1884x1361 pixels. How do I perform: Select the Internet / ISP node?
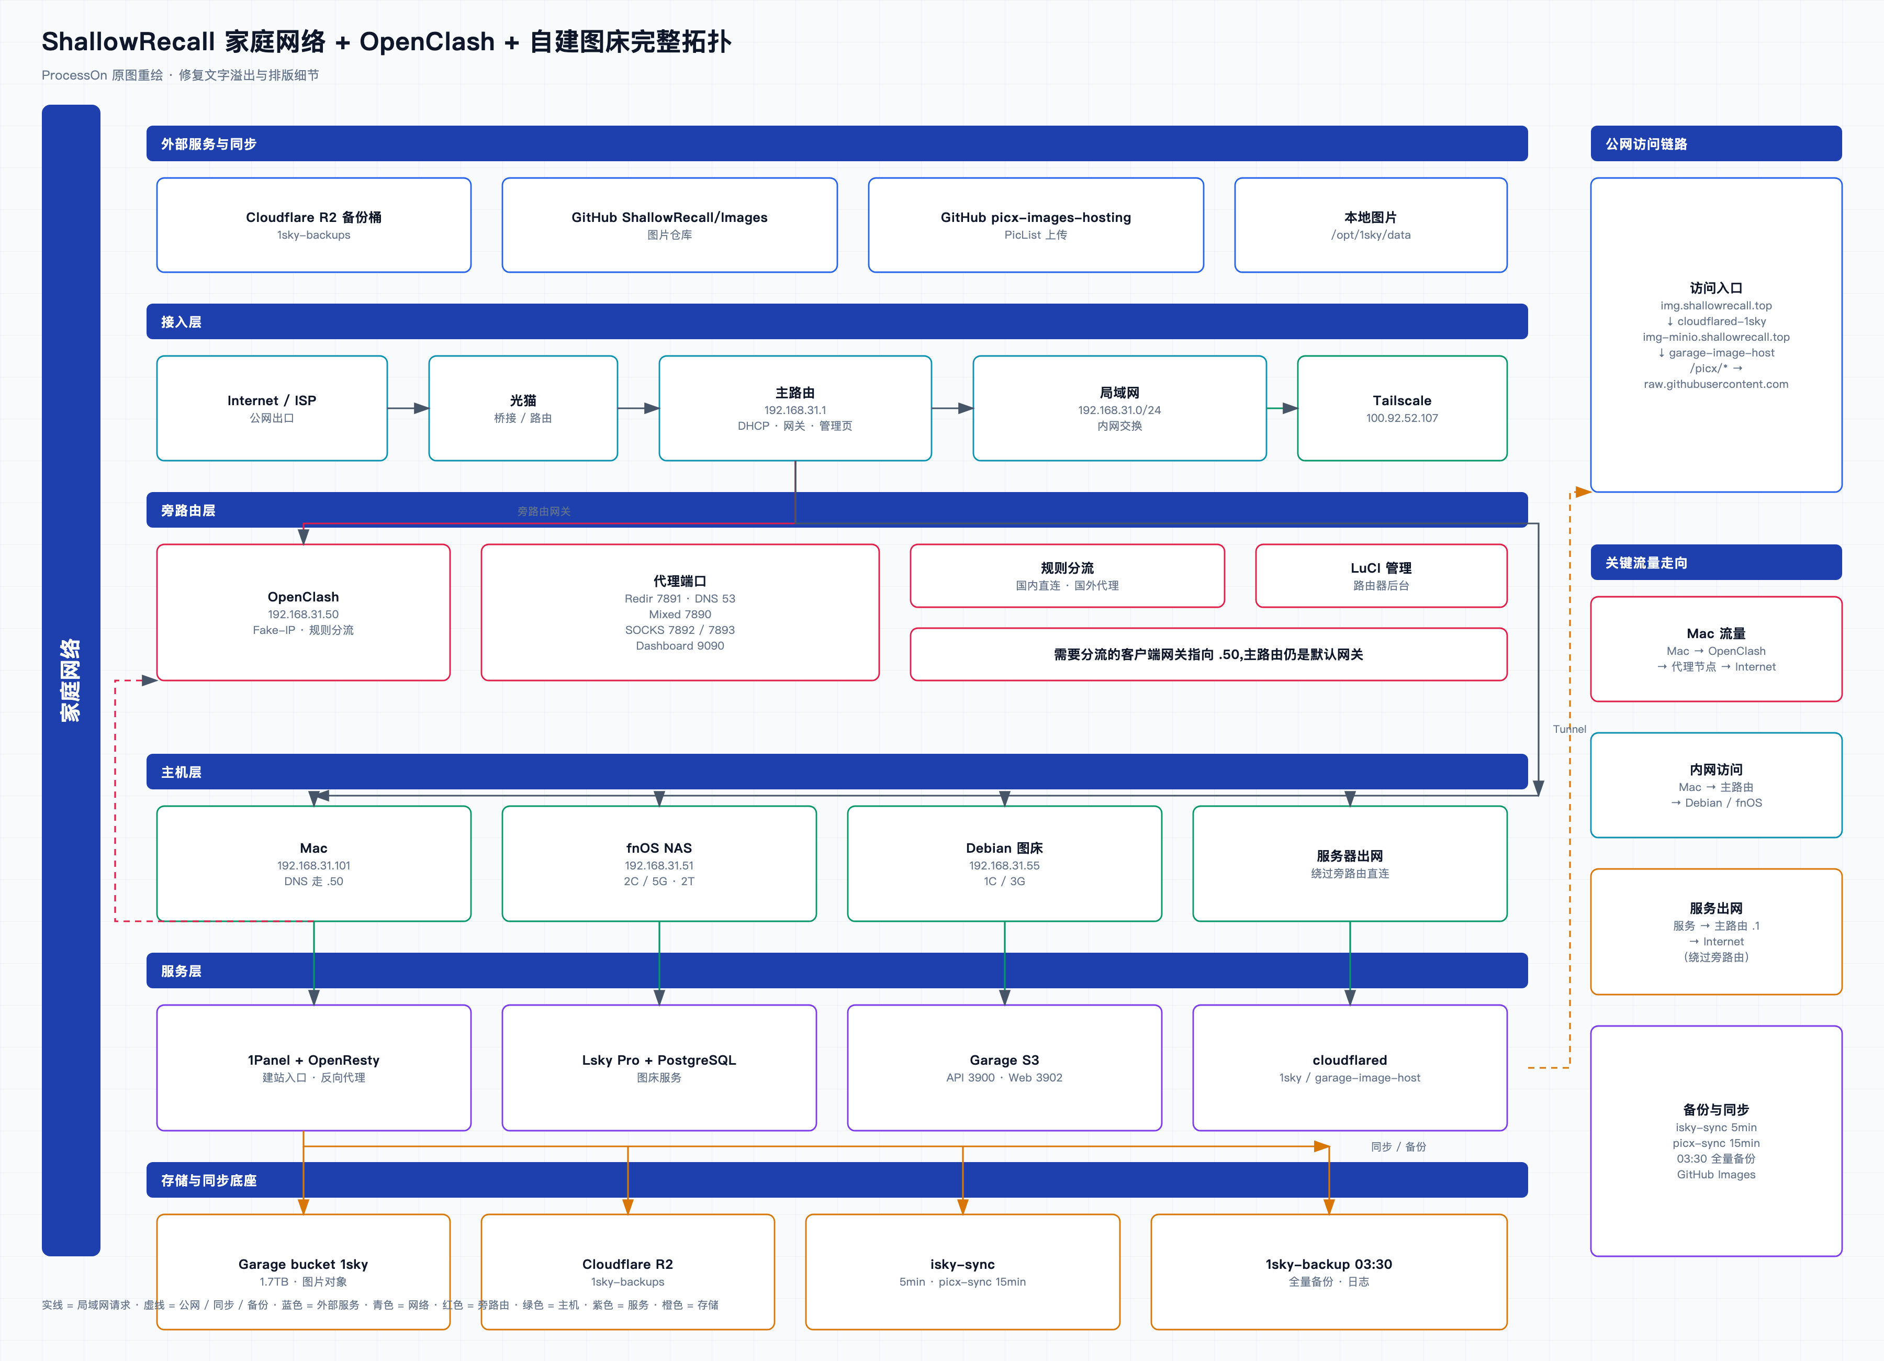pos(272,408)
